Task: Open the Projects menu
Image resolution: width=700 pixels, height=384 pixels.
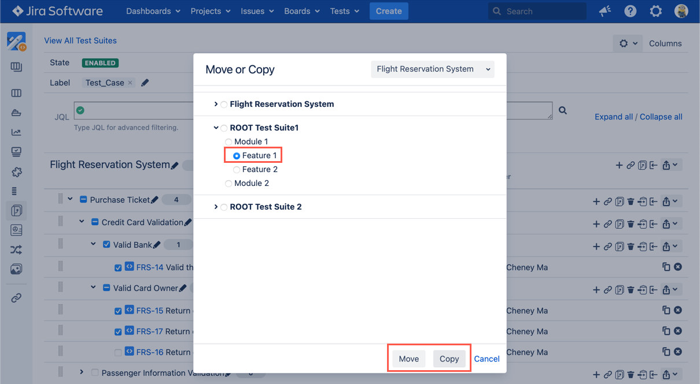Action: [x=211, y=11]
